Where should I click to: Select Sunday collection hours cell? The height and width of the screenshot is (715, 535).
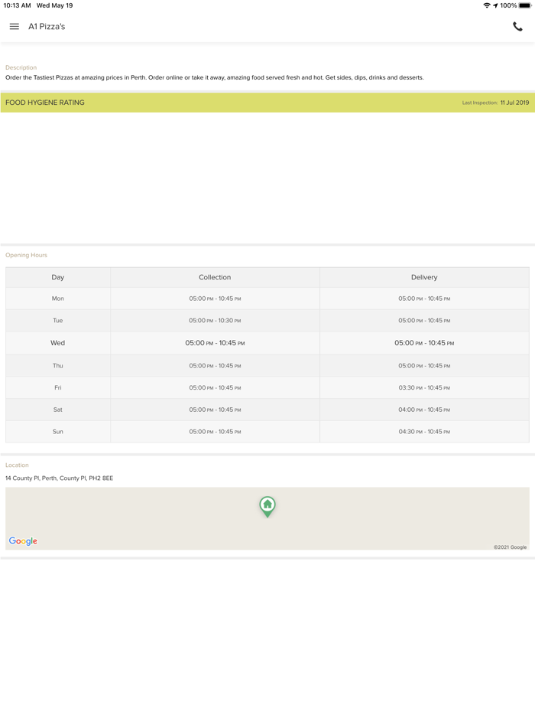[215, 431]
